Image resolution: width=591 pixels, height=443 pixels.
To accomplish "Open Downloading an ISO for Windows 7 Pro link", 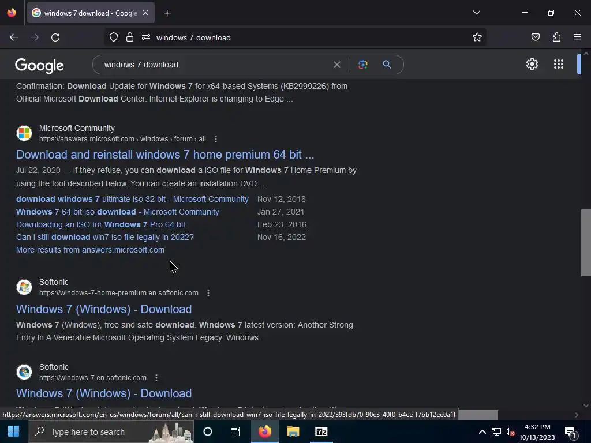I will 100,224.
